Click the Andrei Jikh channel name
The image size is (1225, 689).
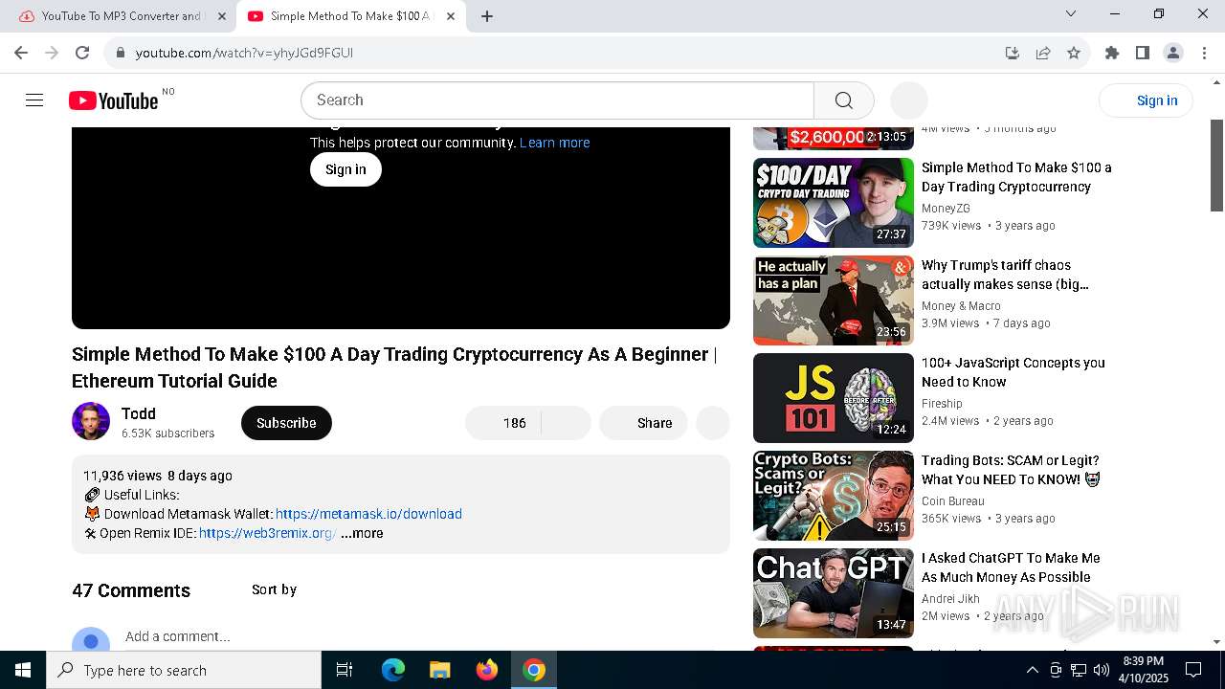coord(950,599)
